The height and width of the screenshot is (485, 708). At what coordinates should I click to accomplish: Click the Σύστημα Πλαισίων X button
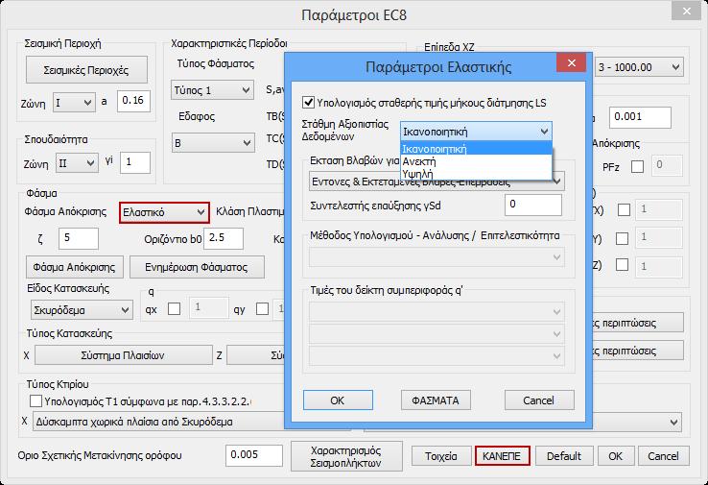coord(123,355)
